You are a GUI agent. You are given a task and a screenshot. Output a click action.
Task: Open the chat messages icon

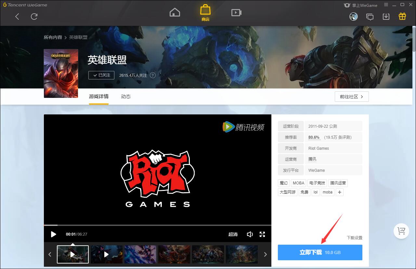(x=370, y=17)
